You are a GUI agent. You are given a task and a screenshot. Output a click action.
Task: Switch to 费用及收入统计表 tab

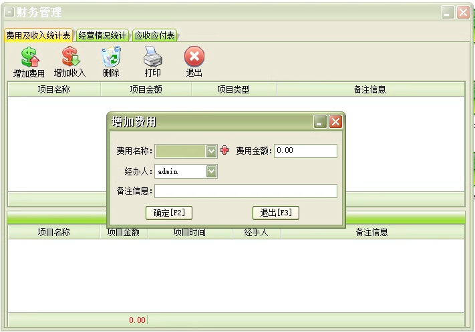click(x=39, y=36)
